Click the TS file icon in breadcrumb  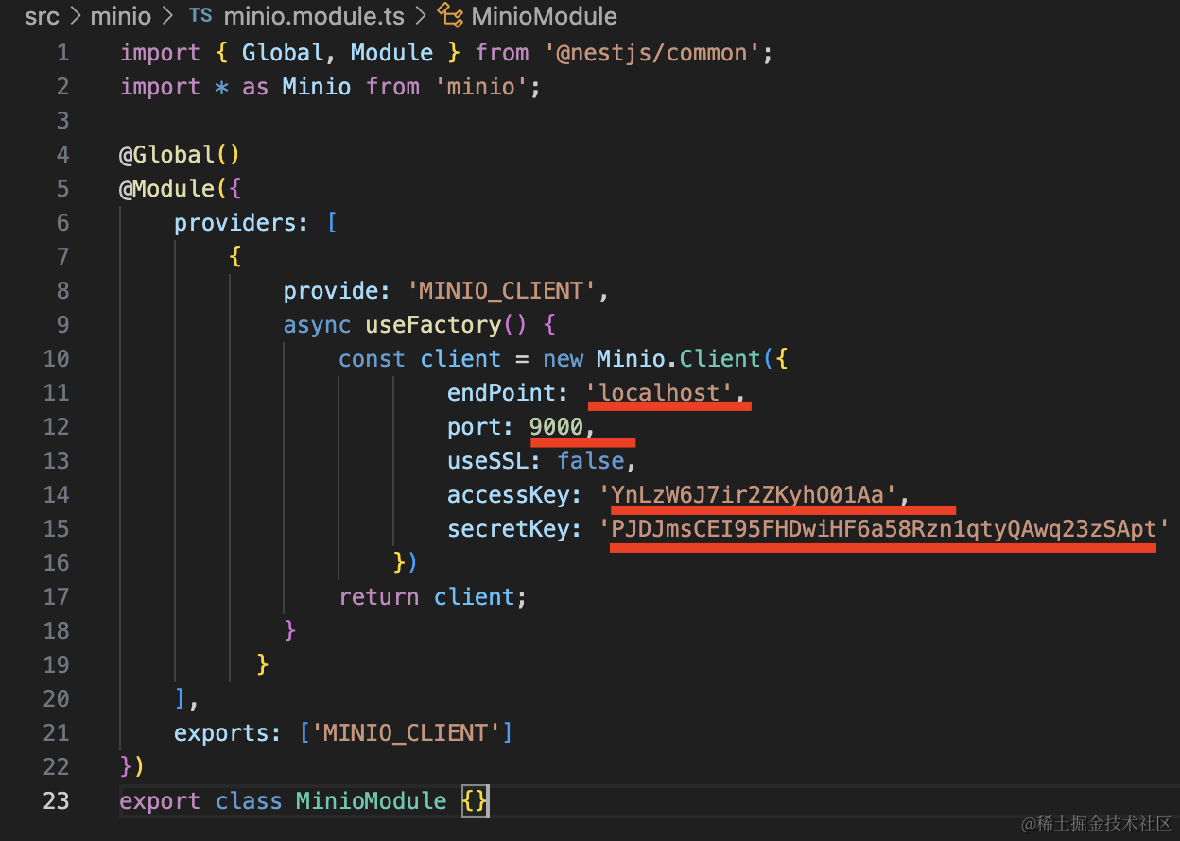(200, 17)
